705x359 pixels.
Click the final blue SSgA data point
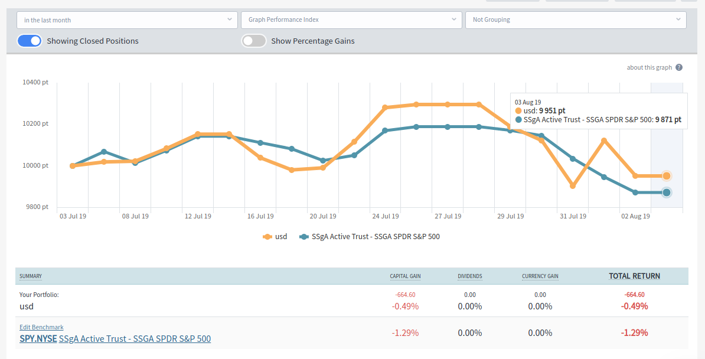[x=667, y=192]
